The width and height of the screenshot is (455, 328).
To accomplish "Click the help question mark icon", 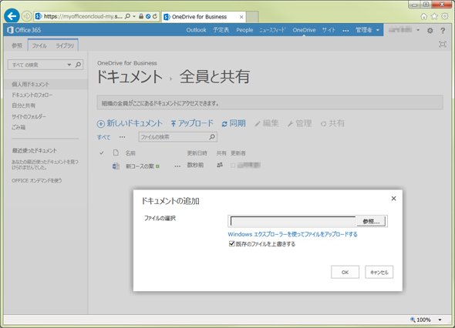I will (x=443, y=31).
